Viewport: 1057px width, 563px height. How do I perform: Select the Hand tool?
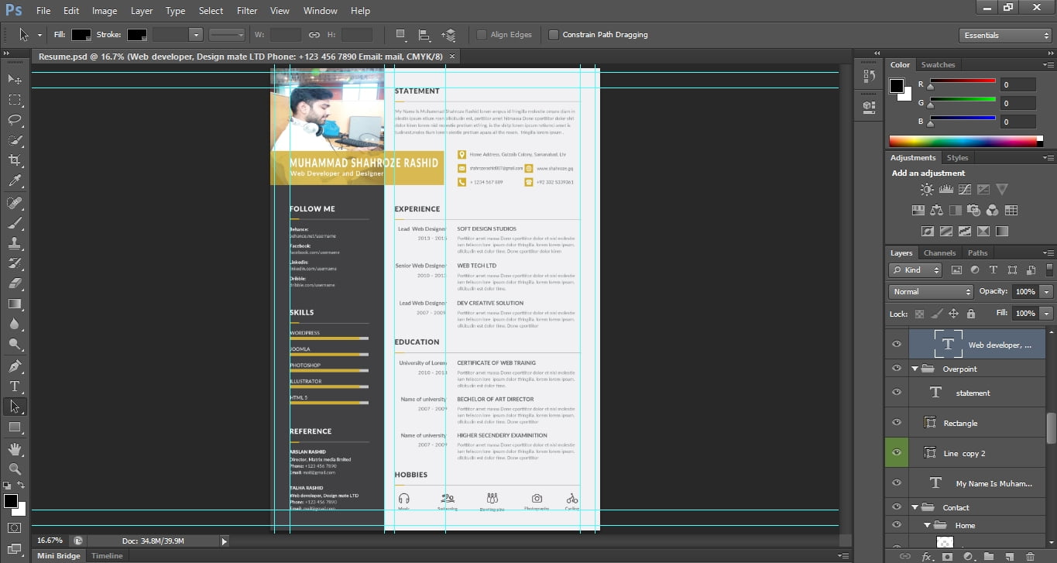click(x=15, y=448)
